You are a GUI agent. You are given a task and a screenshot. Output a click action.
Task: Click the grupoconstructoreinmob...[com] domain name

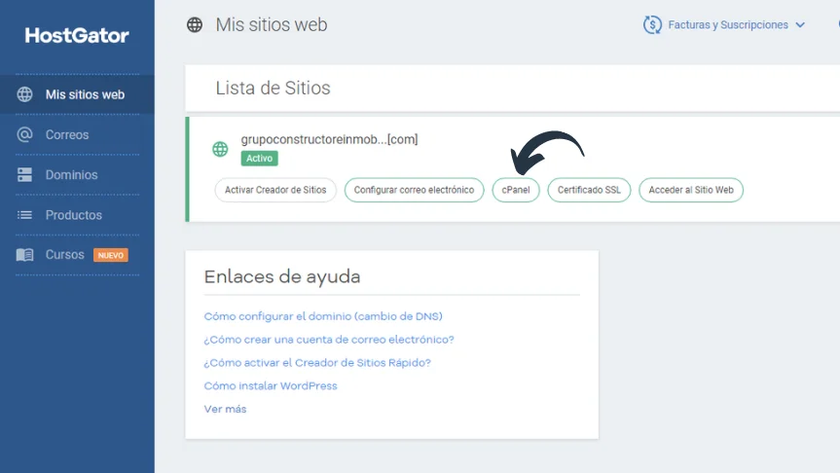pyautogui.click(x=329, y=139)
